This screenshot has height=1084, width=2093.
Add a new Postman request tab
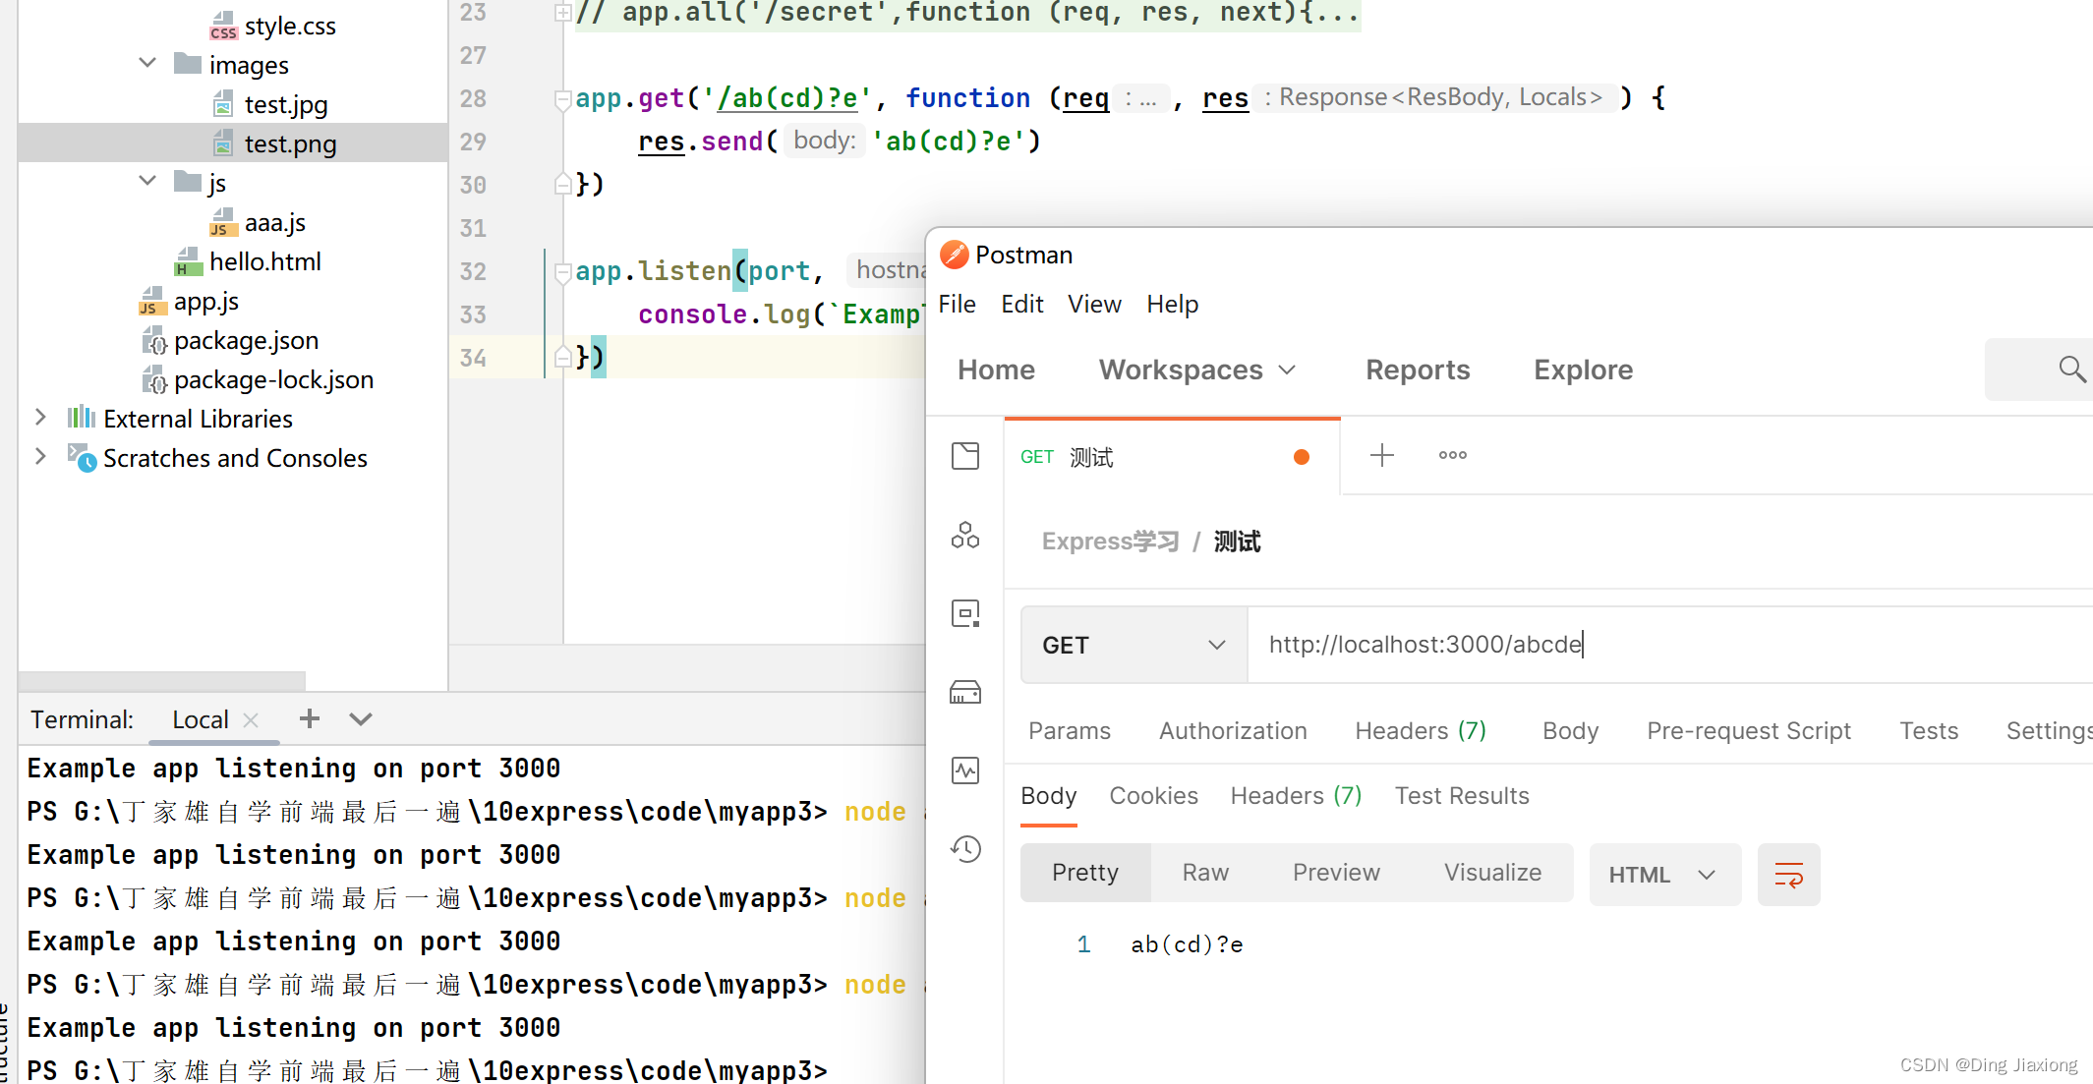pos(1382,455)
